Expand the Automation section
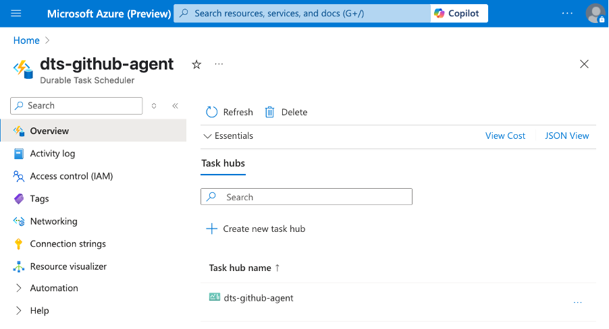 click(93, 288)
